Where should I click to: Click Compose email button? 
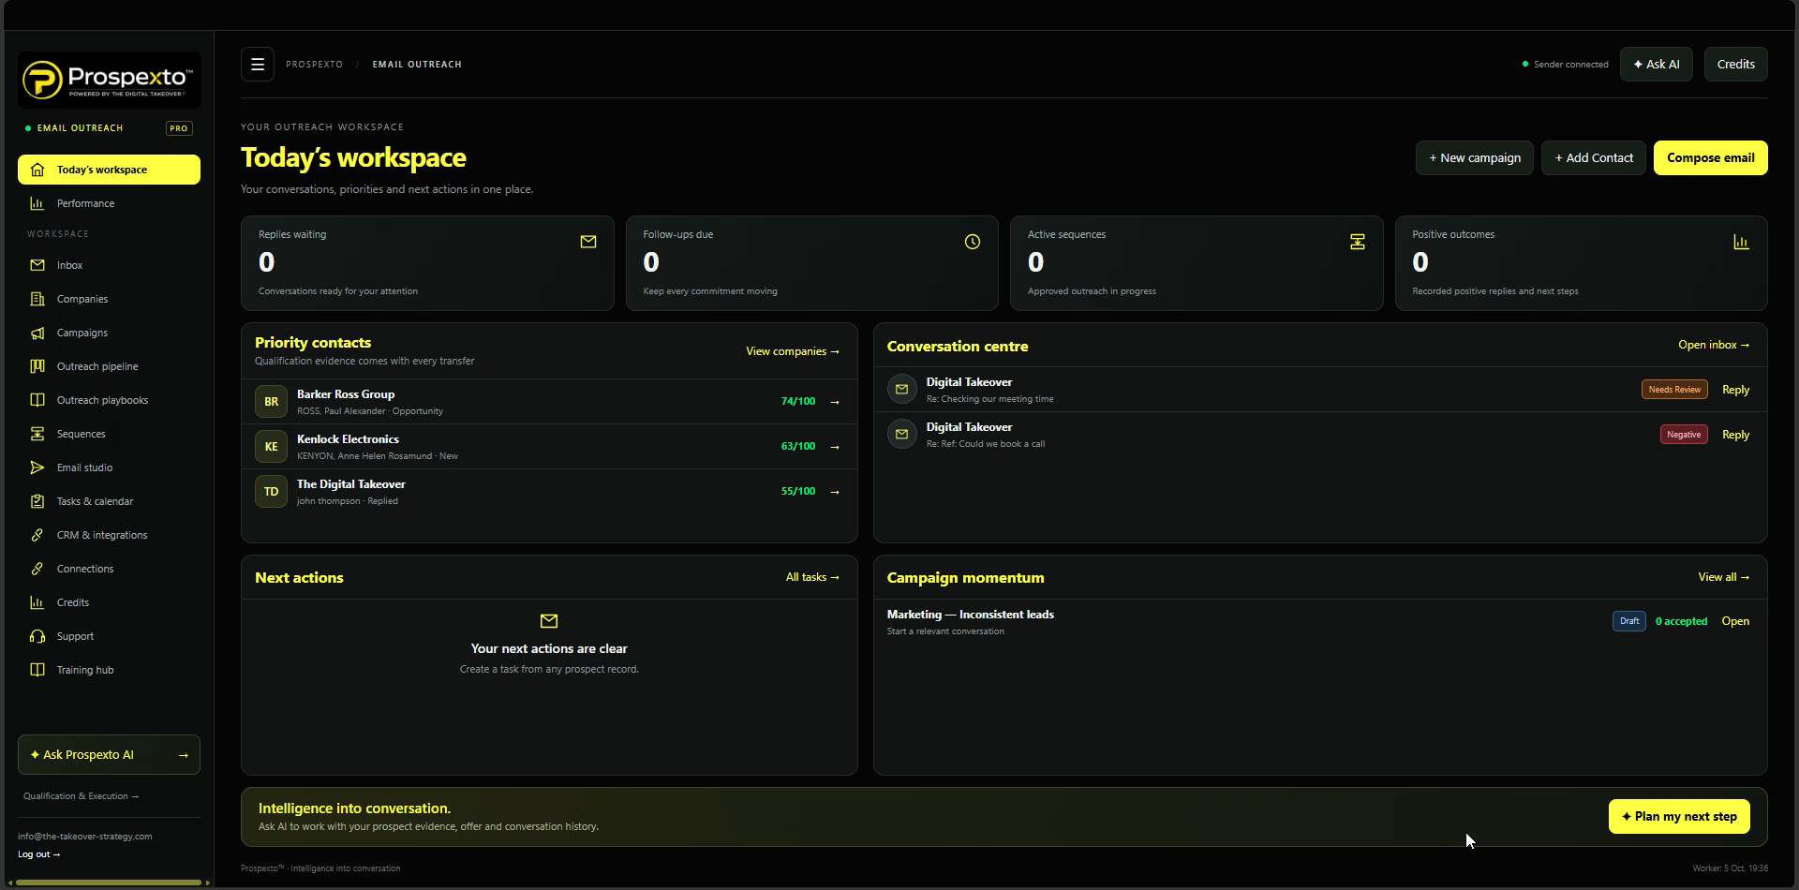1710,158
